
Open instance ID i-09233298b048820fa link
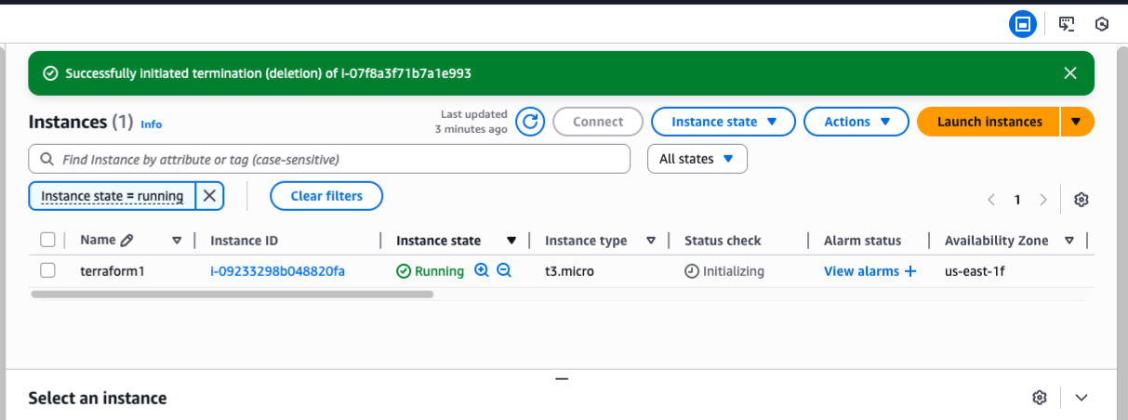click(277, 271)
